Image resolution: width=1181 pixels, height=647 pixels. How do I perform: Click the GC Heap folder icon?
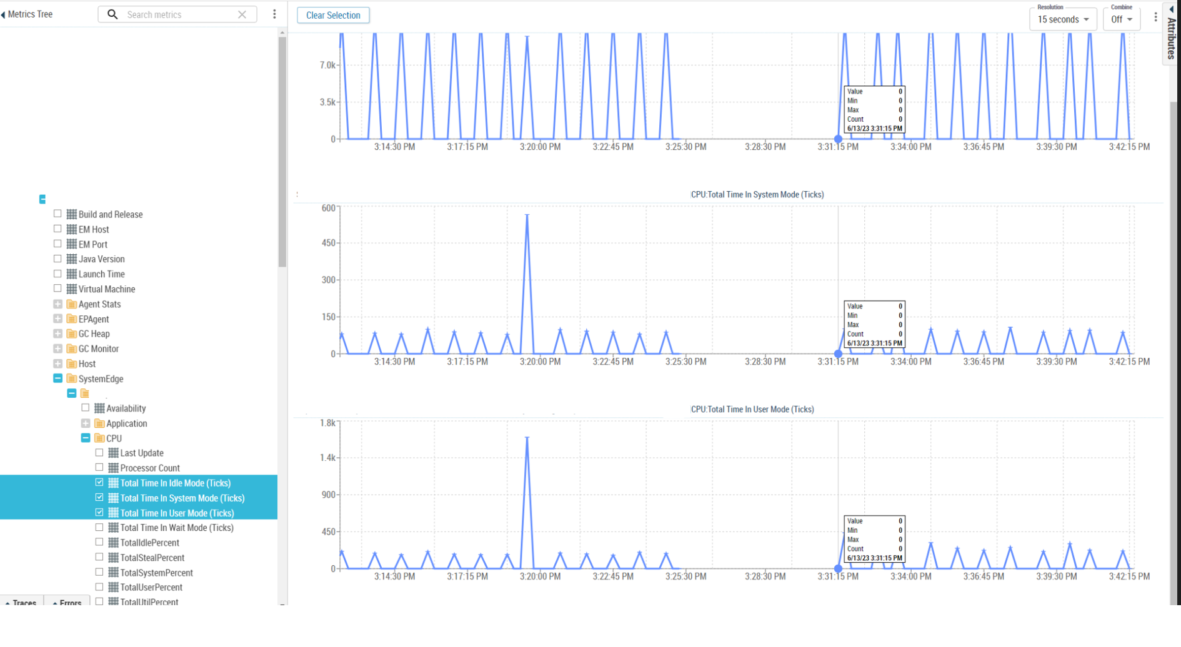pyautogui.click(x=72, y=334)
